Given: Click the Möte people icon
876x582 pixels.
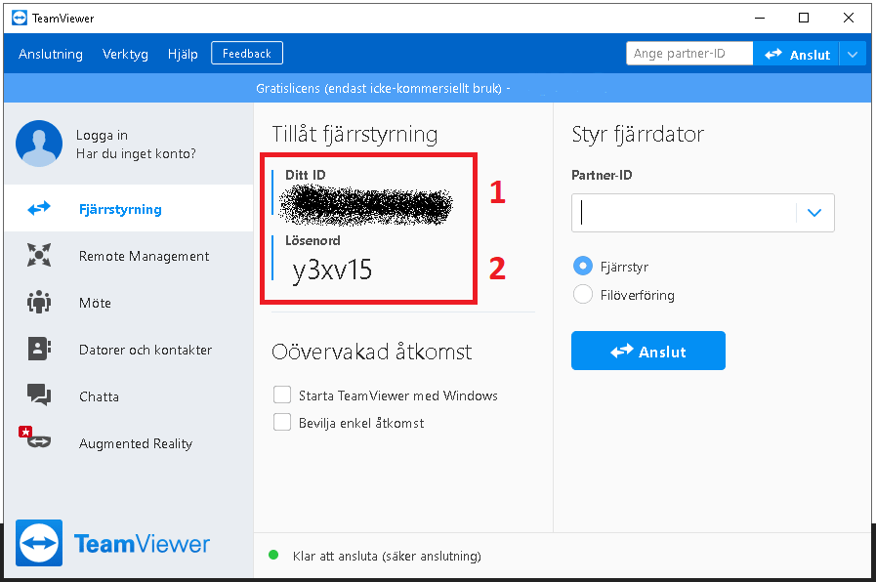Looking at the screenshot, I should click(x=39, y=302).
